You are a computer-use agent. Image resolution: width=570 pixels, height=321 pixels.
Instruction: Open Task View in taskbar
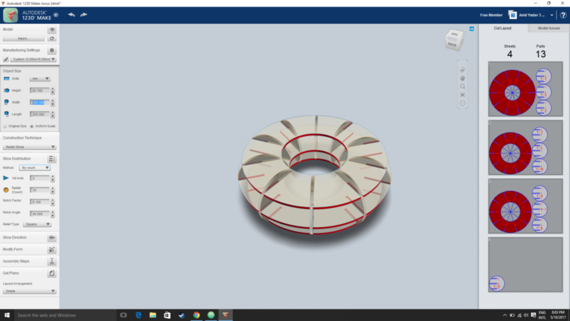123,315
